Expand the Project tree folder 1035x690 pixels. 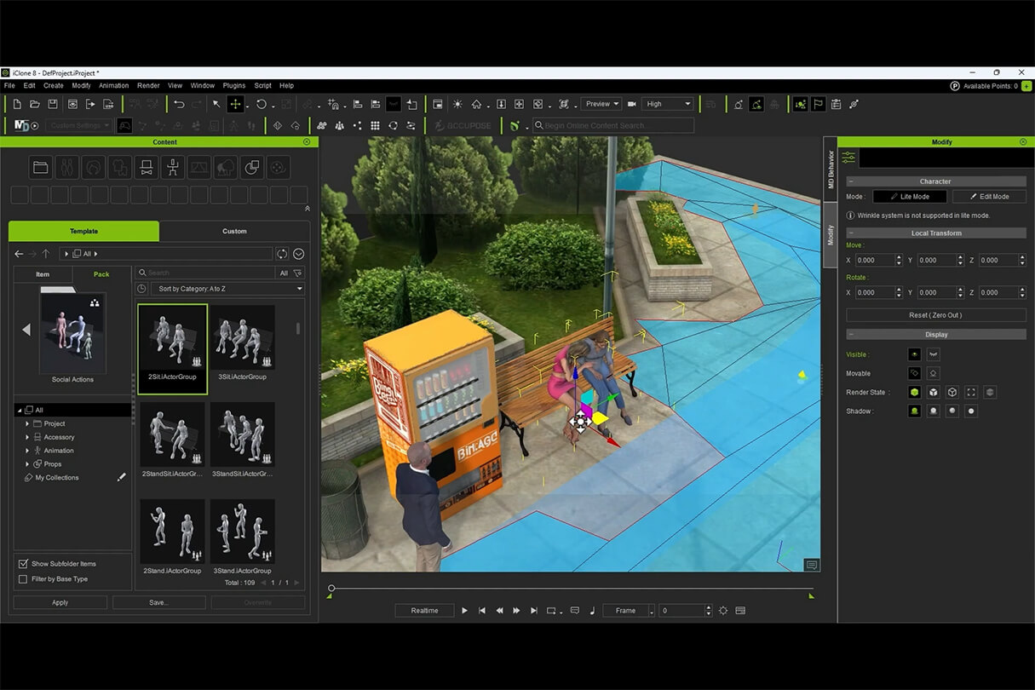pyautogui.click(x=27, y=423)
